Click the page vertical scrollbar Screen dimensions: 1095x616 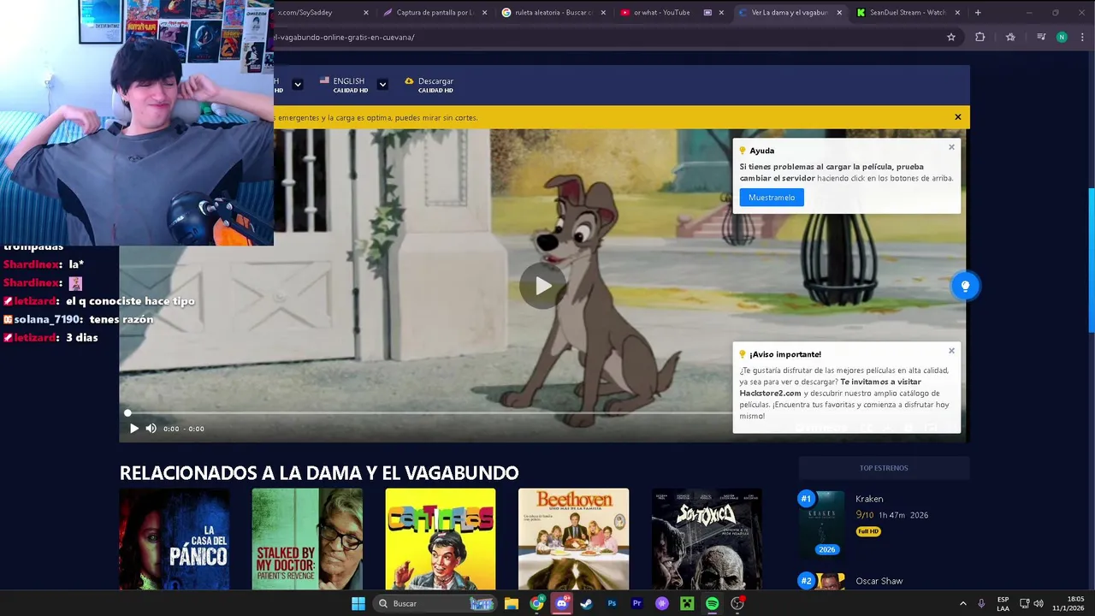pos(1091,261)
